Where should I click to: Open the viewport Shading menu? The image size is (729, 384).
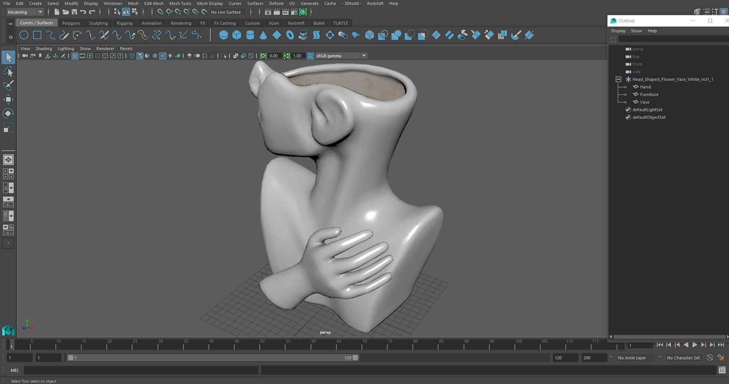pos(44,49)
